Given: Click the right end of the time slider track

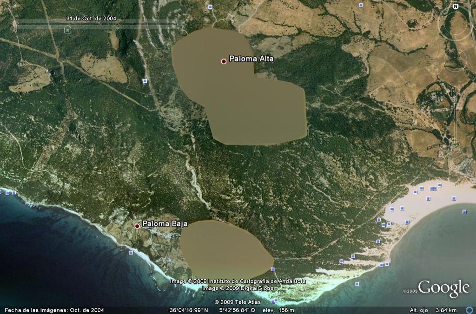Looking at the screenshot, I should coord(176,24).
